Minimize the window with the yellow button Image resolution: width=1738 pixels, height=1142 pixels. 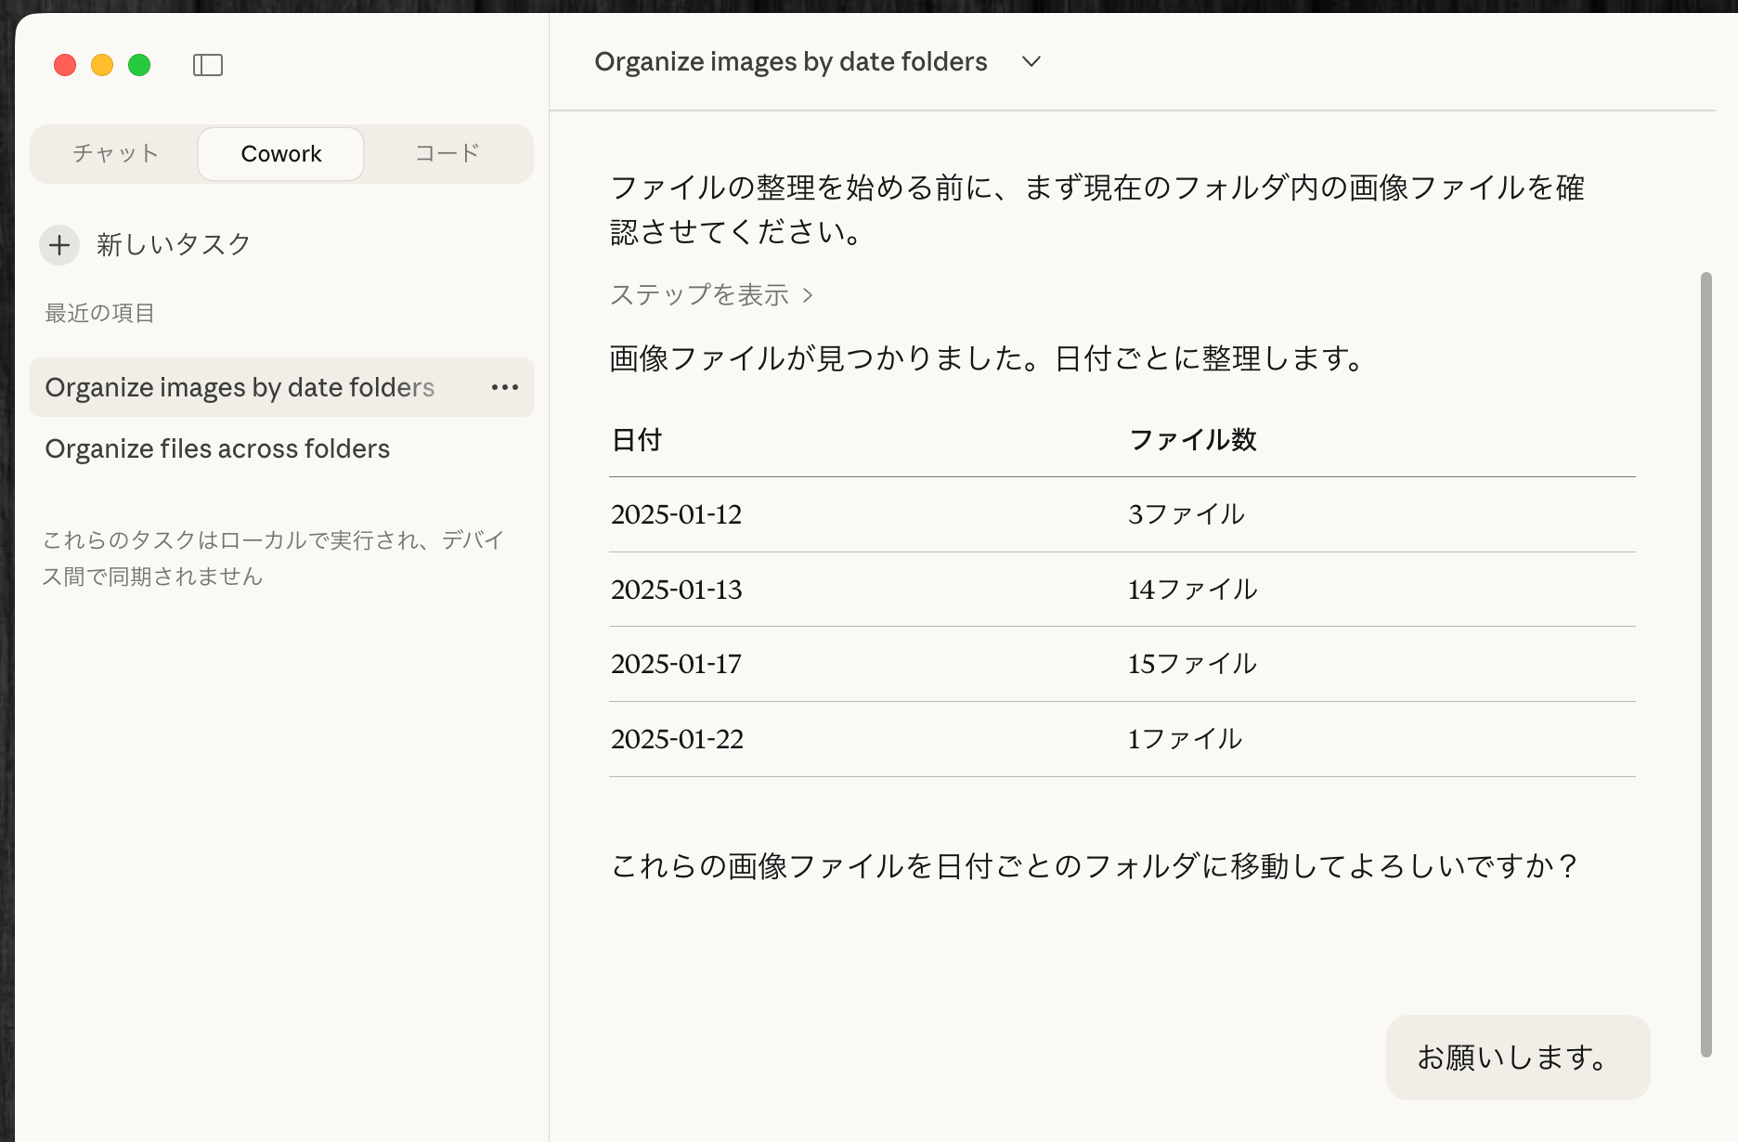point(102,65)
